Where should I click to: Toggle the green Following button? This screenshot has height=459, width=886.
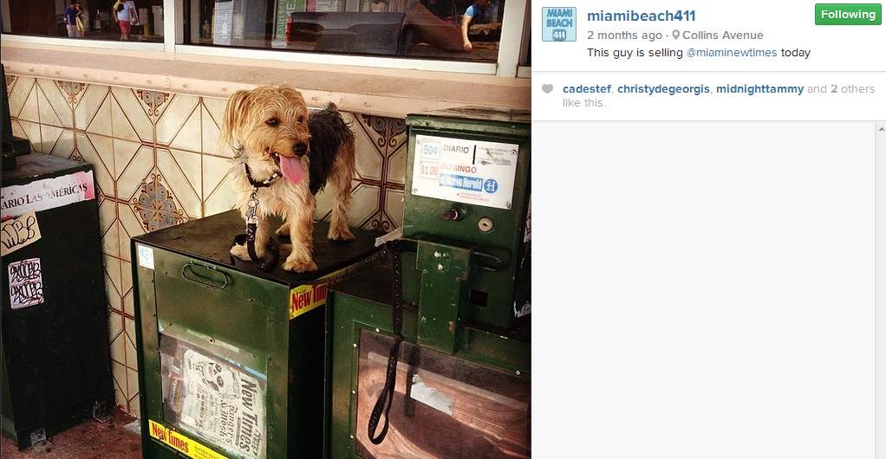[x=848, y=15]
